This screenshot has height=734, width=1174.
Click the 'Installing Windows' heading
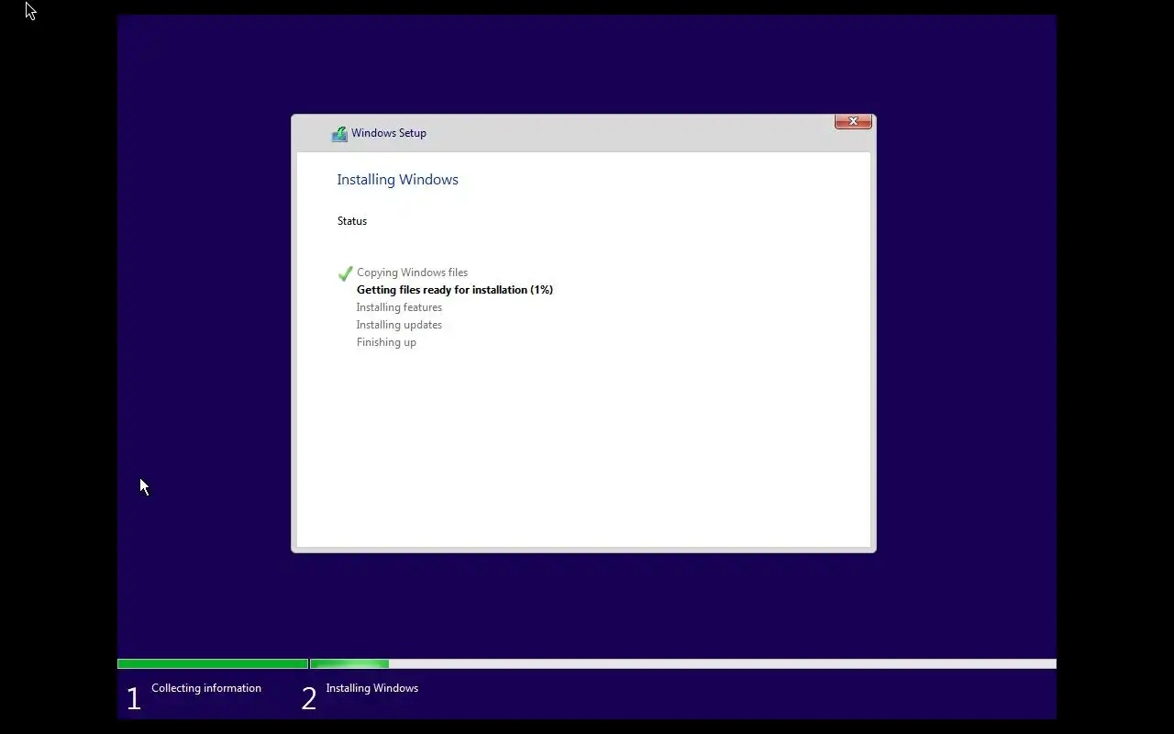[397, 180]
